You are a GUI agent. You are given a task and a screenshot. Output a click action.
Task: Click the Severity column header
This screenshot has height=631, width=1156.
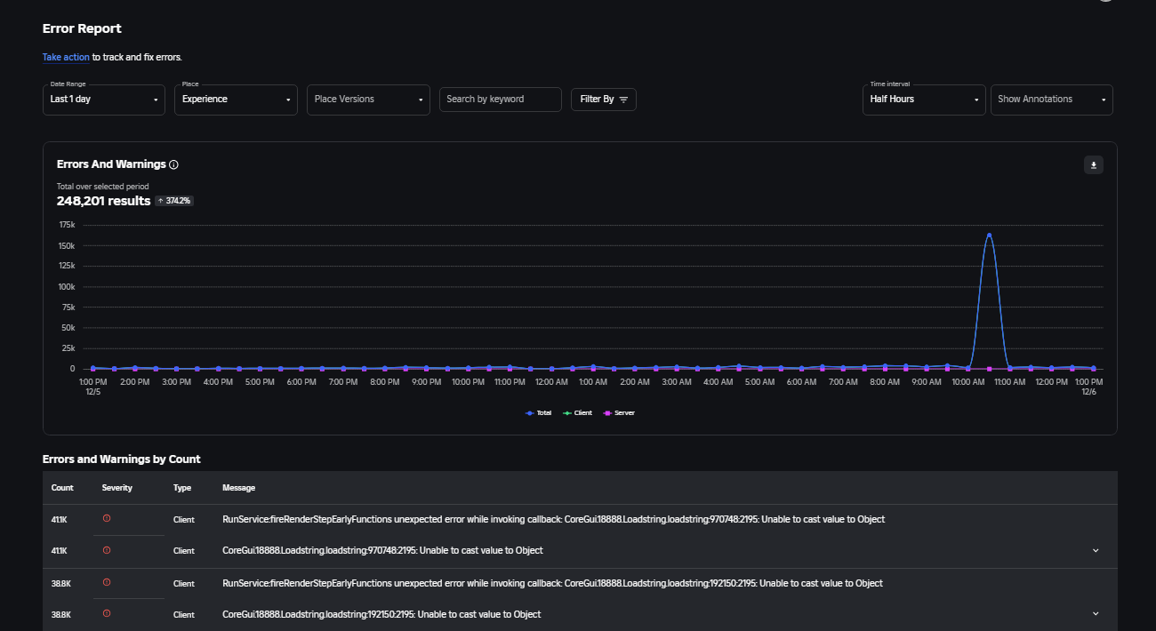[x=116, y=488]
